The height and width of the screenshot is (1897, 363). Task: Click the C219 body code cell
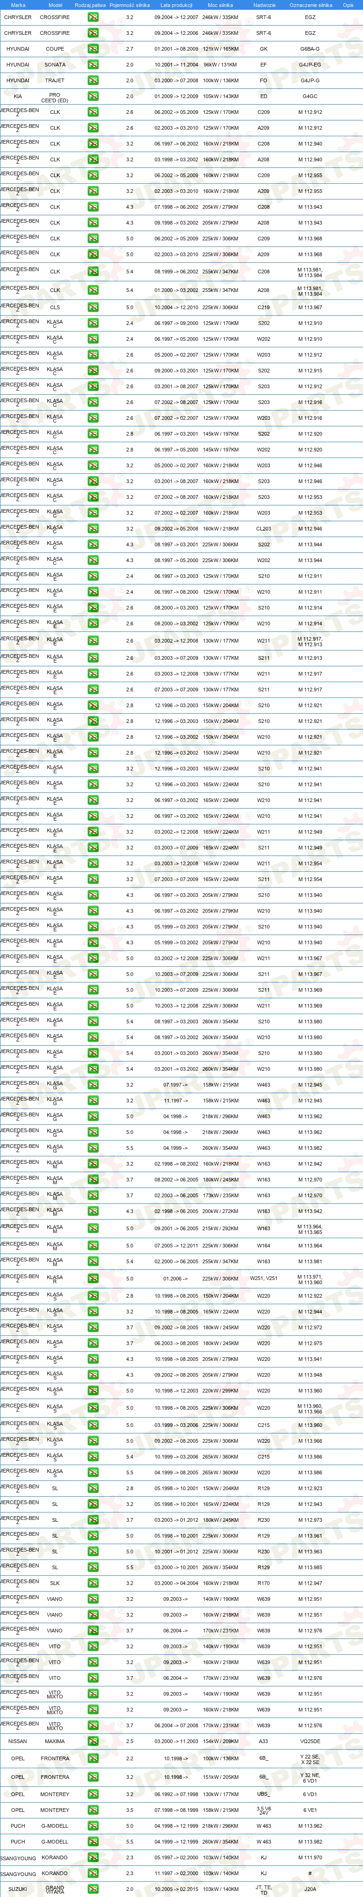[264, 307]
